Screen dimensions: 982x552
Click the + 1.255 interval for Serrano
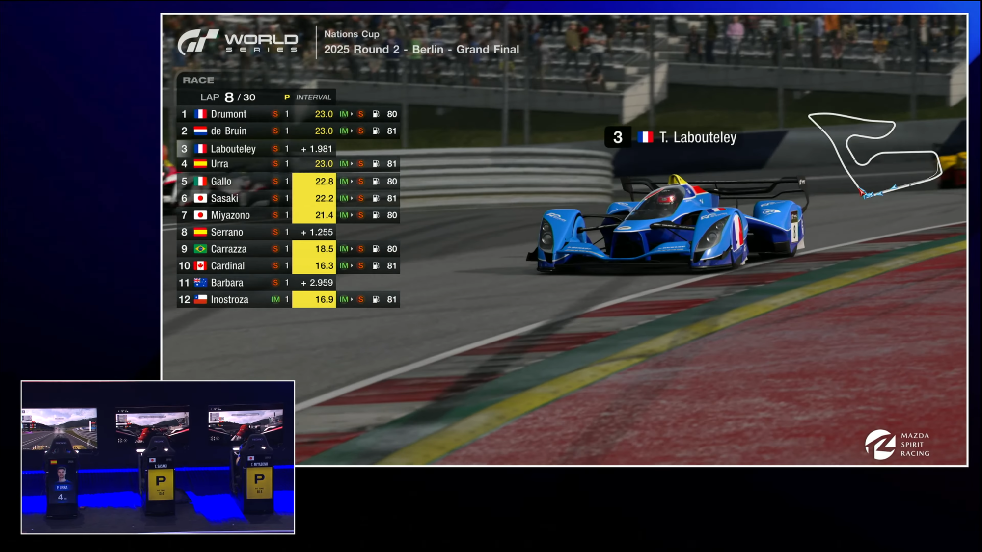[317, 232]
